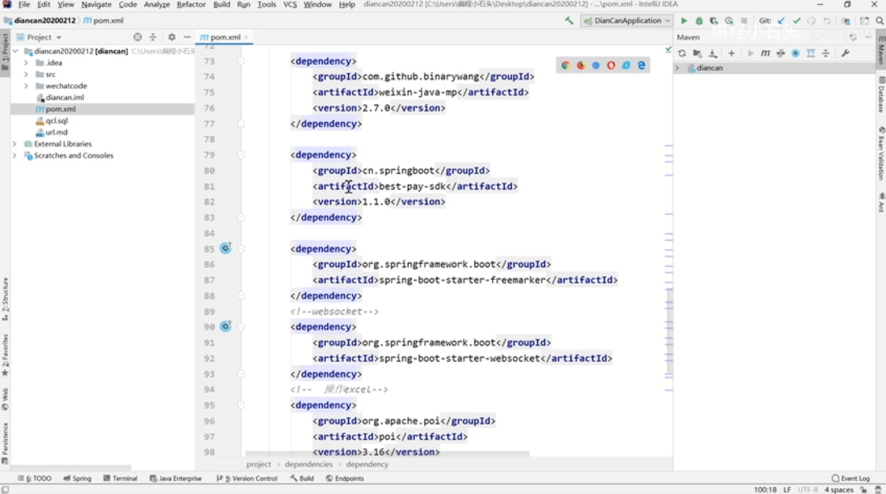Show Maven dependencies diagram icon
Viewport: 886px width, 494px height.
coord(811,53)
